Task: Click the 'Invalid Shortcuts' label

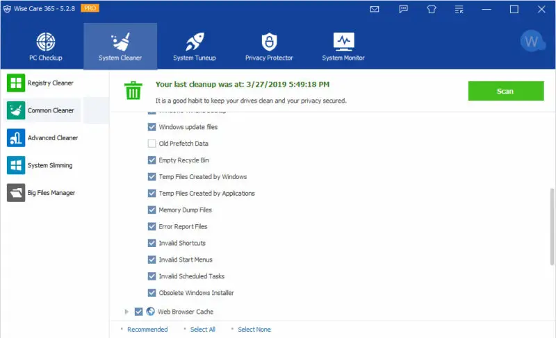Action: (182, 243)
